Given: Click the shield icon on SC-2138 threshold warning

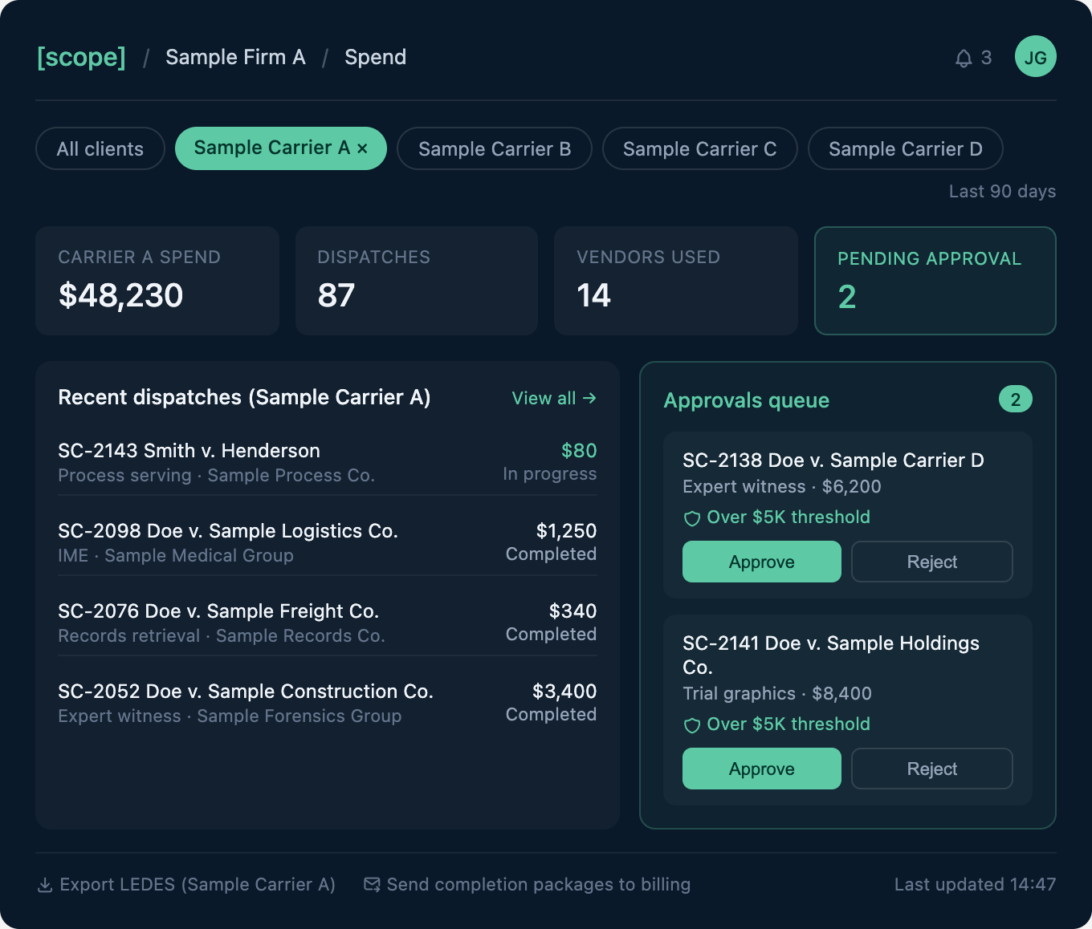Looking at the screenshot, I should (x=691, y=518).
